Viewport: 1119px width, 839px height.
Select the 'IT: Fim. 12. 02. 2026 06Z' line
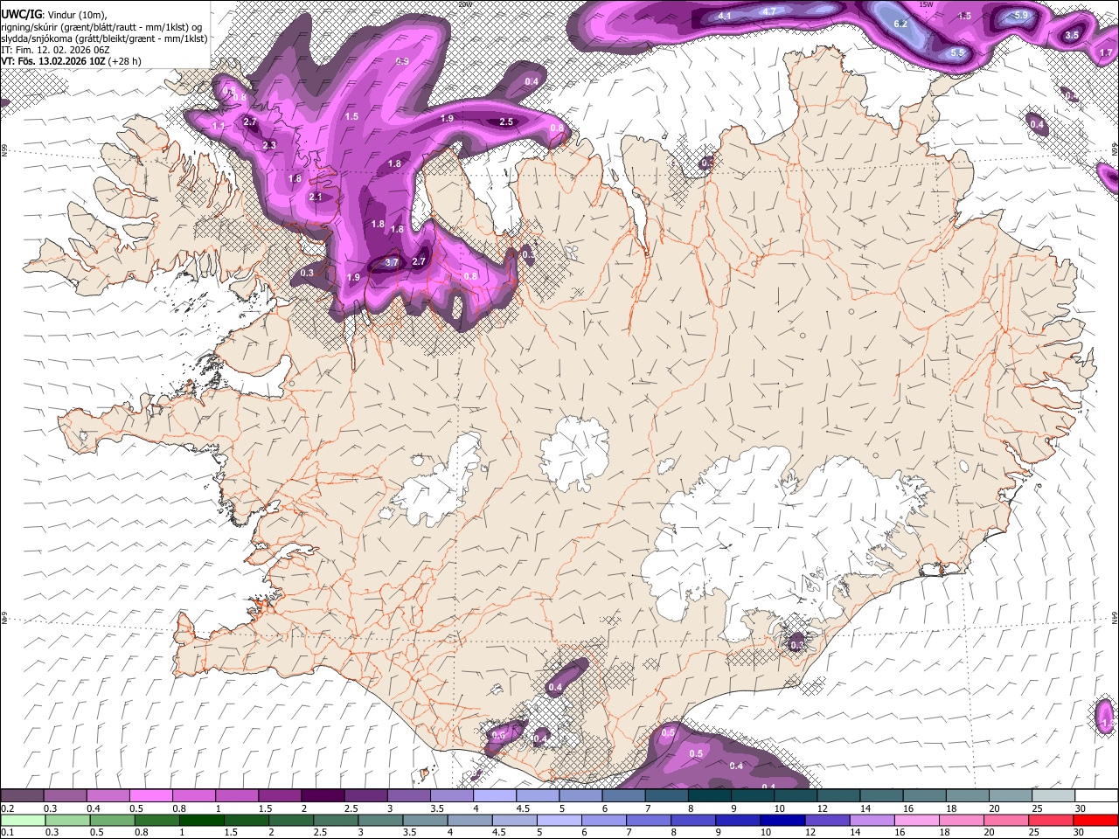pos(55,50)
